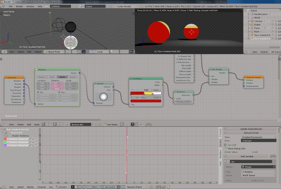Open variable Type X Rotation dropdown
The image size is (281, 189).
tap(259, 171)
